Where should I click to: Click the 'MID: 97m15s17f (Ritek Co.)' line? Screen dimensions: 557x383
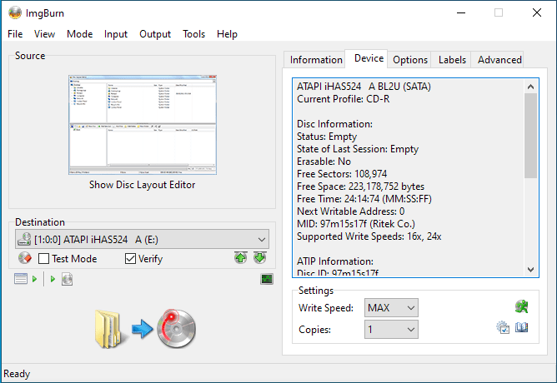coord(356,224)
